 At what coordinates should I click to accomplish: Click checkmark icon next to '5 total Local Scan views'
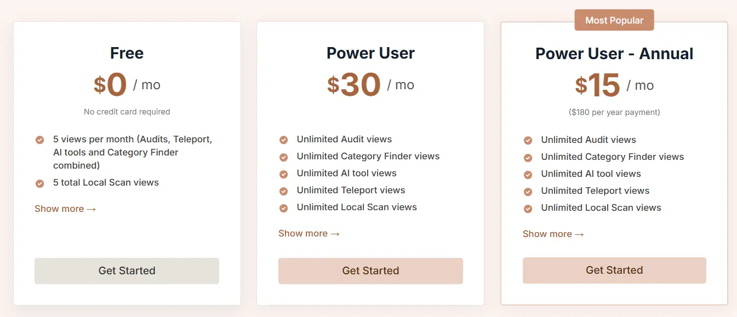[x=39, y=183]
